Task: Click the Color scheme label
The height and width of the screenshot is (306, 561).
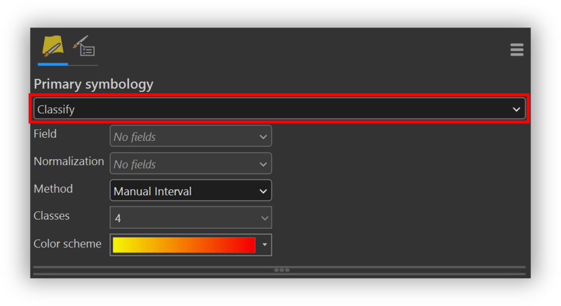Action: [x=68, y=244]
